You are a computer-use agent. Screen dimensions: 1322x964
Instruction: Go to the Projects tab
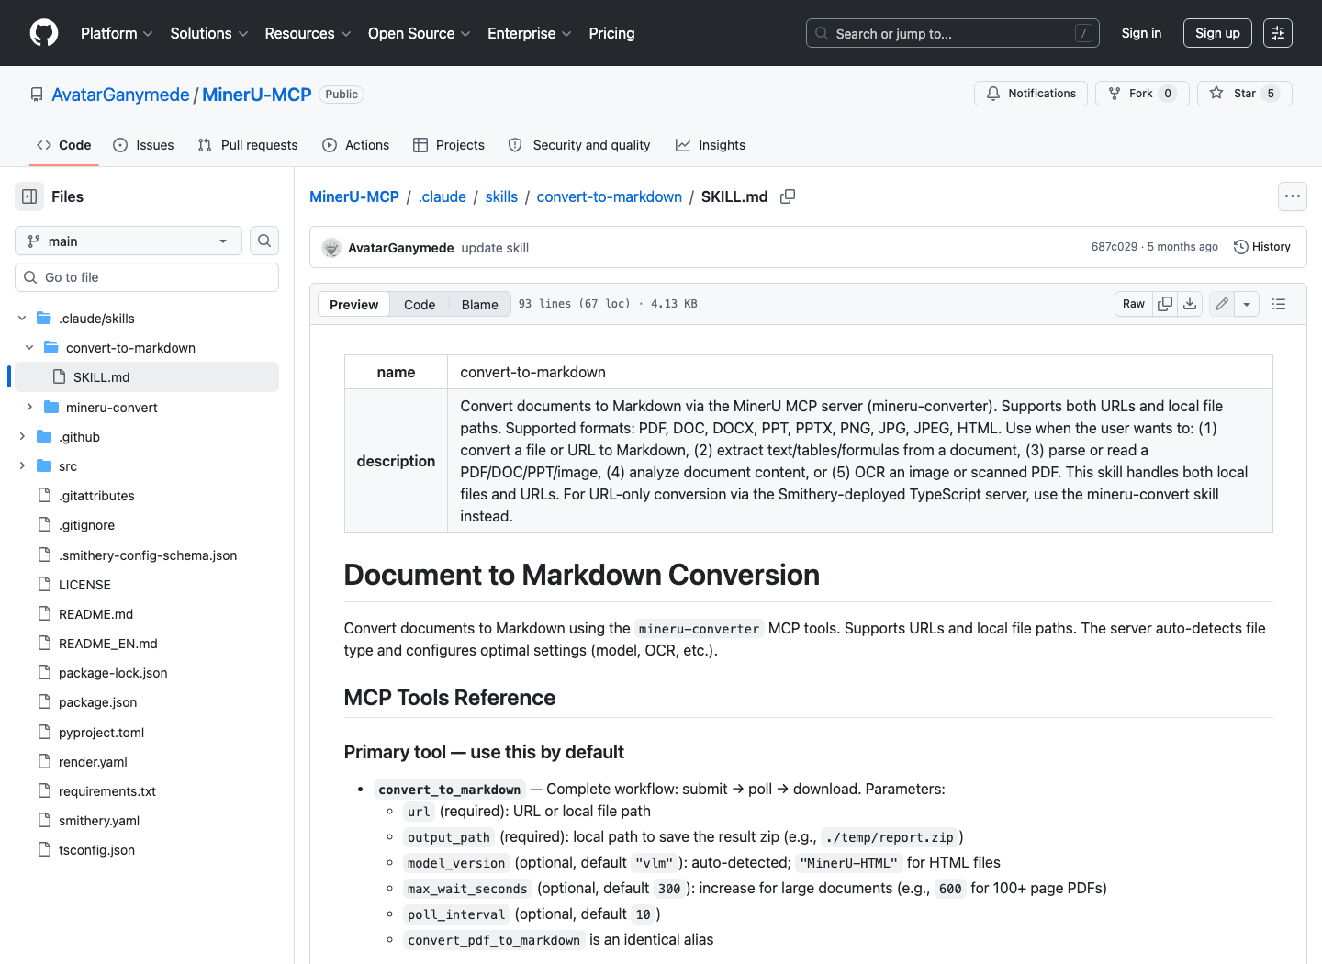[x=449, y=145]
